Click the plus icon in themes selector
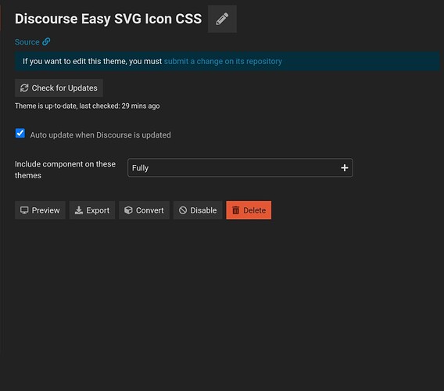This screenshot has height=391, width=444. (344, 167)
